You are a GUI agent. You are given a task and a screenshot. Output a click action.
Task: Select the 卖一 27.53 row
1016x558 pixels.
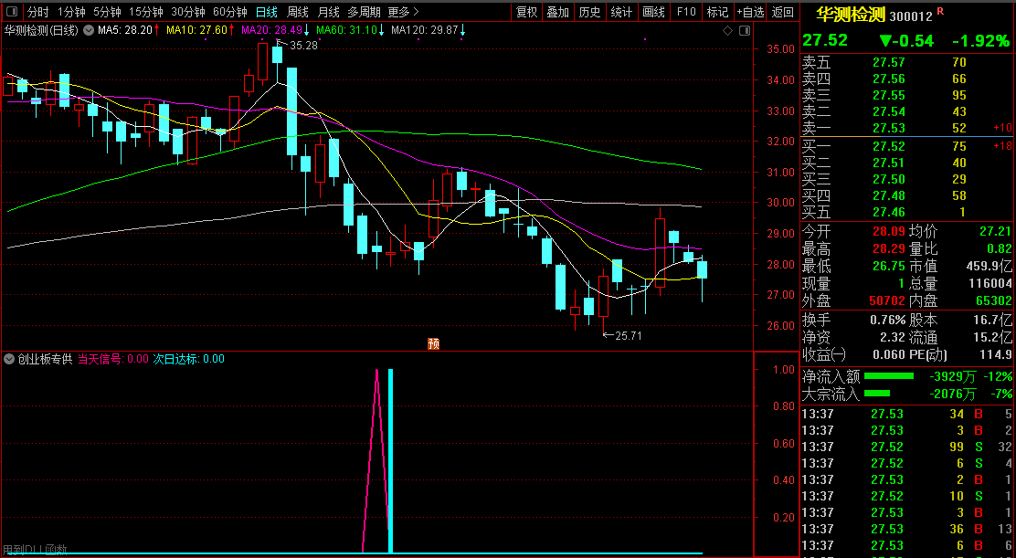tap(908, 128)
